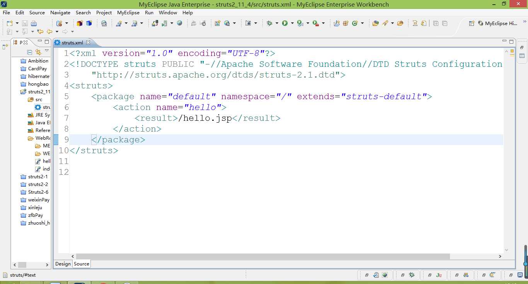Click the Open Perspective icon

[472, 23]
